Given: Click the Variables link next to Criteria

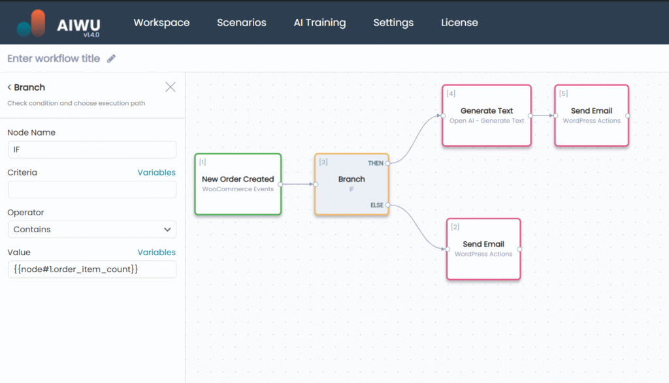Looking at the screenshot, I should pos(156,172).
